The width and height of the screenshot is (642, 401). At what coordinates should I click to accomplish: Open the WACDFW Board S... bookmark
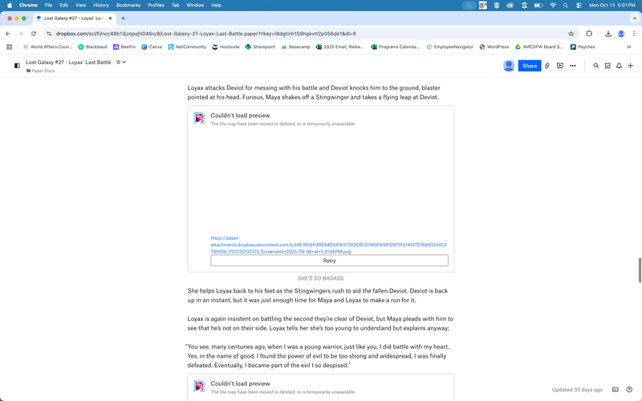point(539,47)
